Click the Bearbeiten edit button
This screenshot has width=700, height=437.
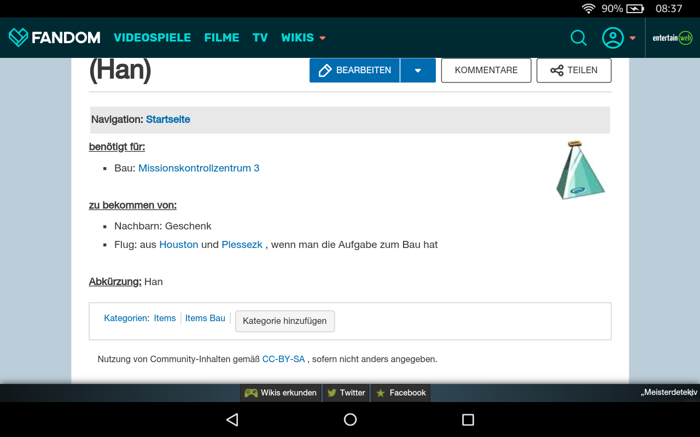click(354, 70)
